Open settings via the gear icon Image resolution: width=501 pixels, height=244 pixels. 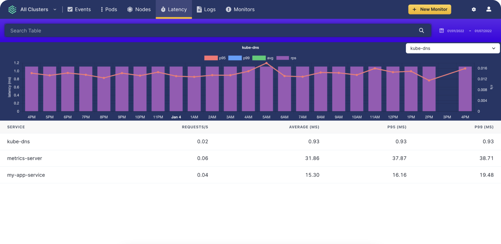pos(474,10)
